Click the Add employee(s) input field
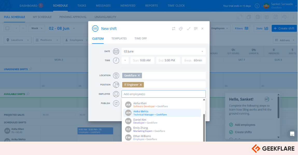This screenshot has width=298, height=155. pyautogui.click(x=163, y=94)
